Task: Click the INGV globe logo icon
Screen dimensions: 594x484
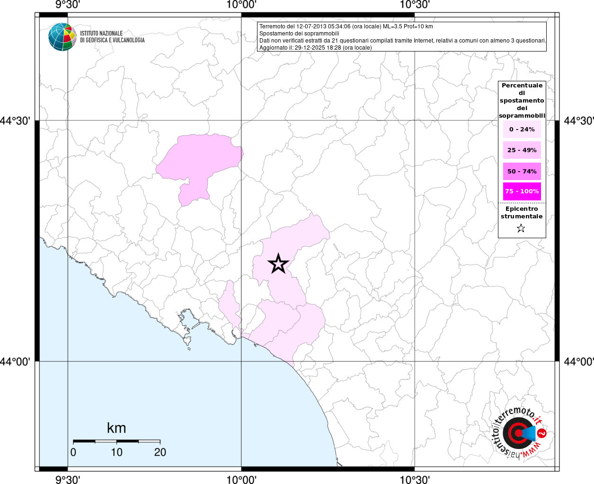Action: (62, 37)
